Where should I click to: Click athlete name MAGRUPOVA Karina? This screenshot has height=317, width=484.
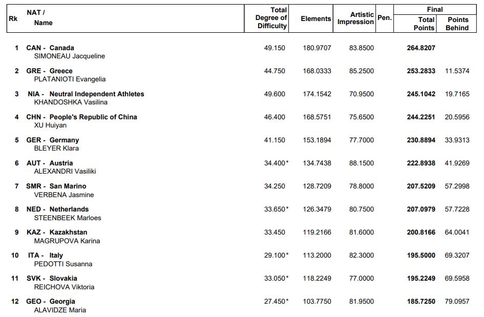(67, 241)
